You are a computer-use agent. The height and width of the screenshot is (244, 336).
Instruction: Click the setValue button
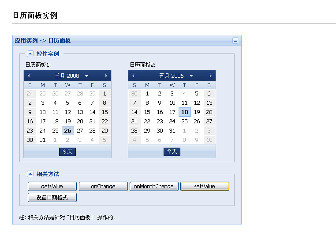(x=205, y=187)
